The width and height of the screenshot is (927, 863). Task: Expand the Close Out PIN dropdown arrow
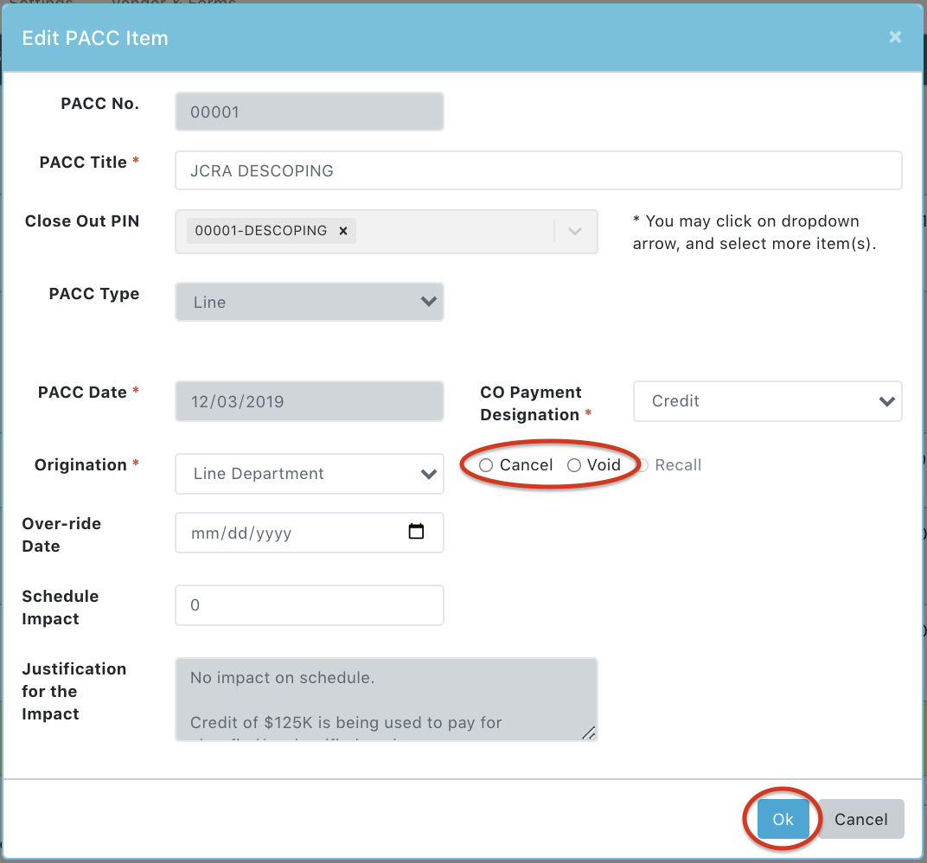tap(575, 231)
